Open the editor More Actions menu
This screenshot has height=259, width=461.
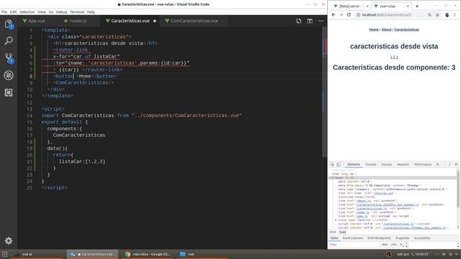click(x=321, y=21)
